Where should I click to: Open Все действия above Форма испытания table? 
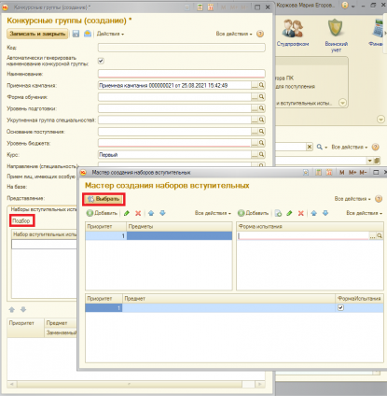(x=365, y=213)
